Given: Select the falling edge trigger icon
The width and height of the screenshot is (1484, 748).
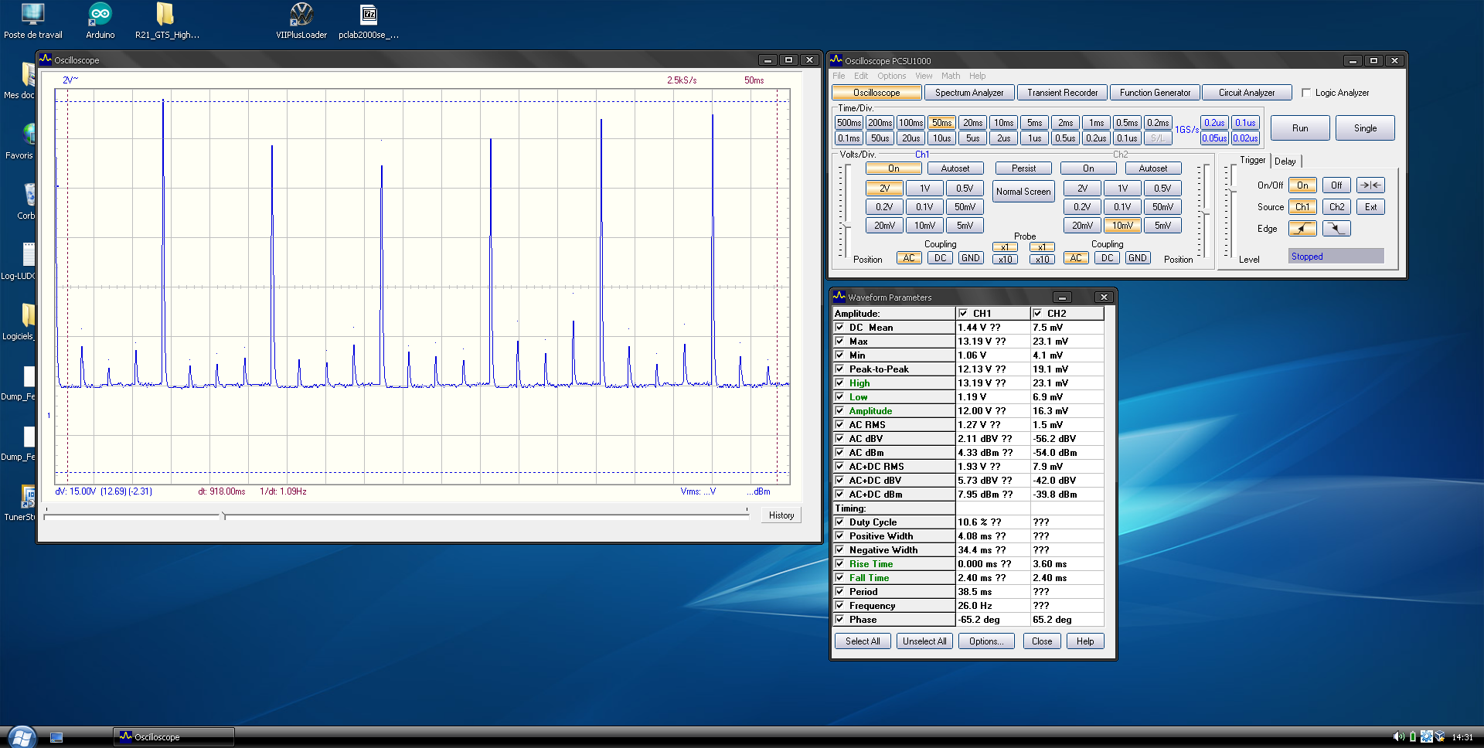Looking at the screenshot, I should click(1336, 229).
